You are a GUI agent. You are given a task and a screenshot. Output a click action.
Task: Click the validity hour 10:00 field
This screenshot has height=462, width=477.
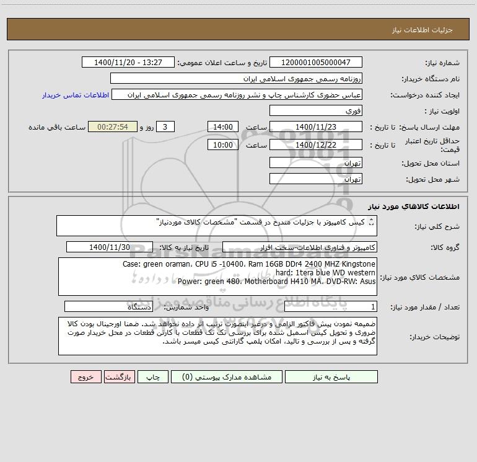[x=222, y=144]
